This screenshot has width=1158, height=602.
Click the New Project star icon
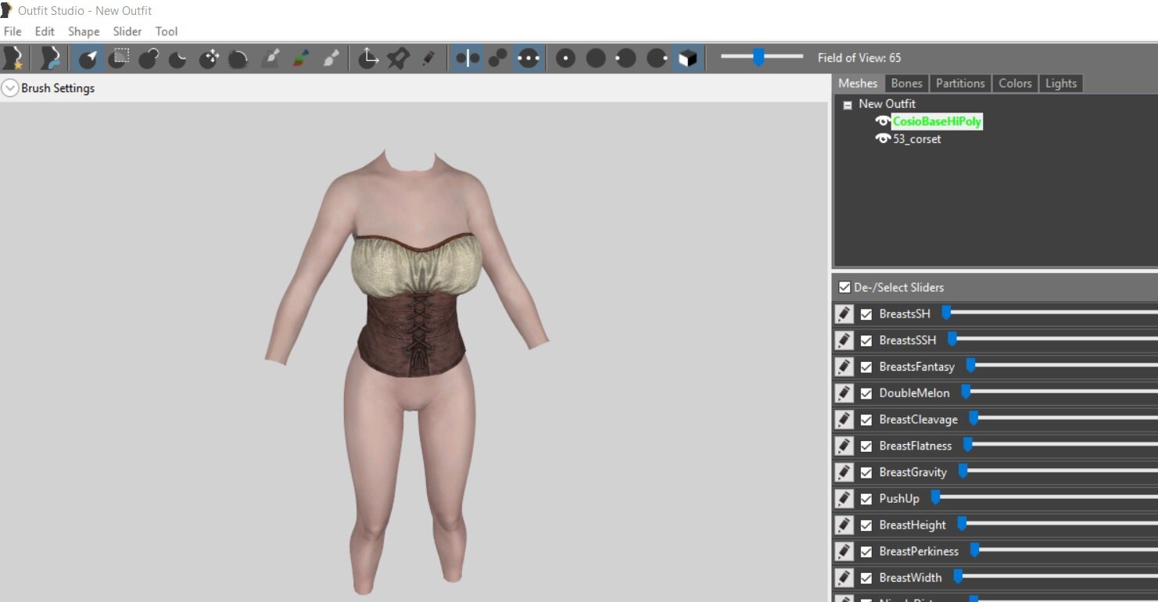[x=13, y=58]
